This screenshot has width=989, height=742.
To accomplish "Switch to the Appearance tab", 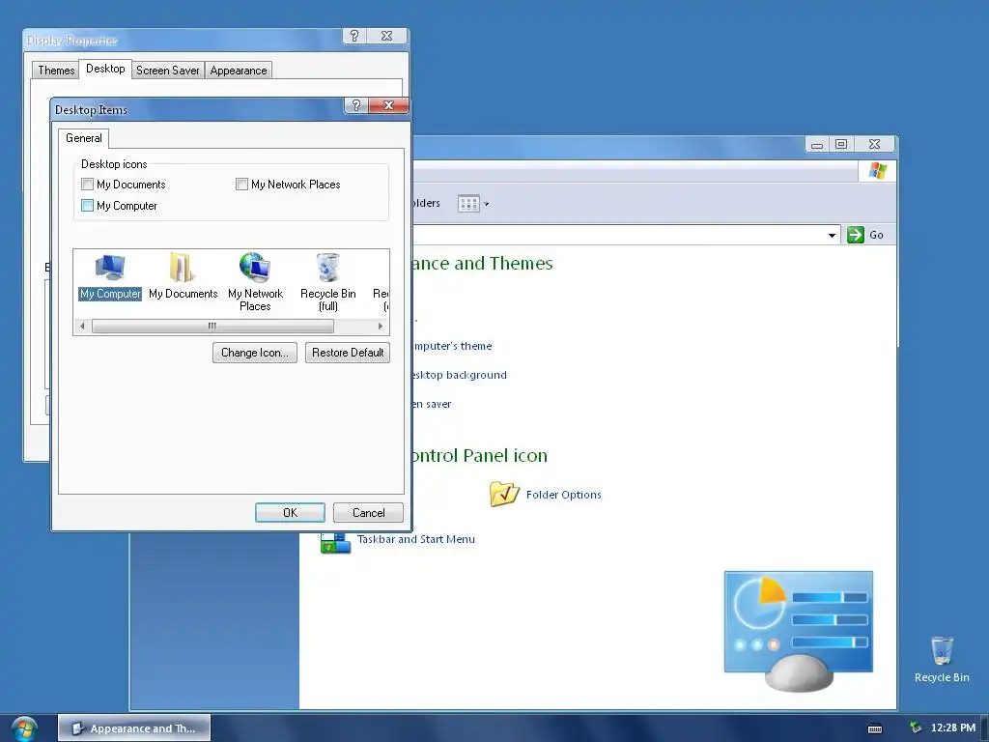I will click(239, 70).
